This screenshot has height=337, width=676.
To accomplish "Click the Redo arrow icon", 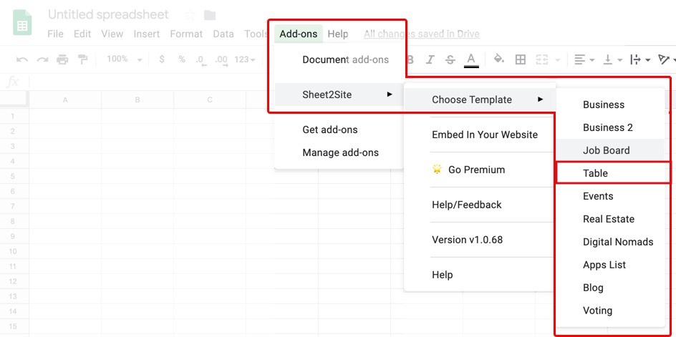I will pos(42,59).
